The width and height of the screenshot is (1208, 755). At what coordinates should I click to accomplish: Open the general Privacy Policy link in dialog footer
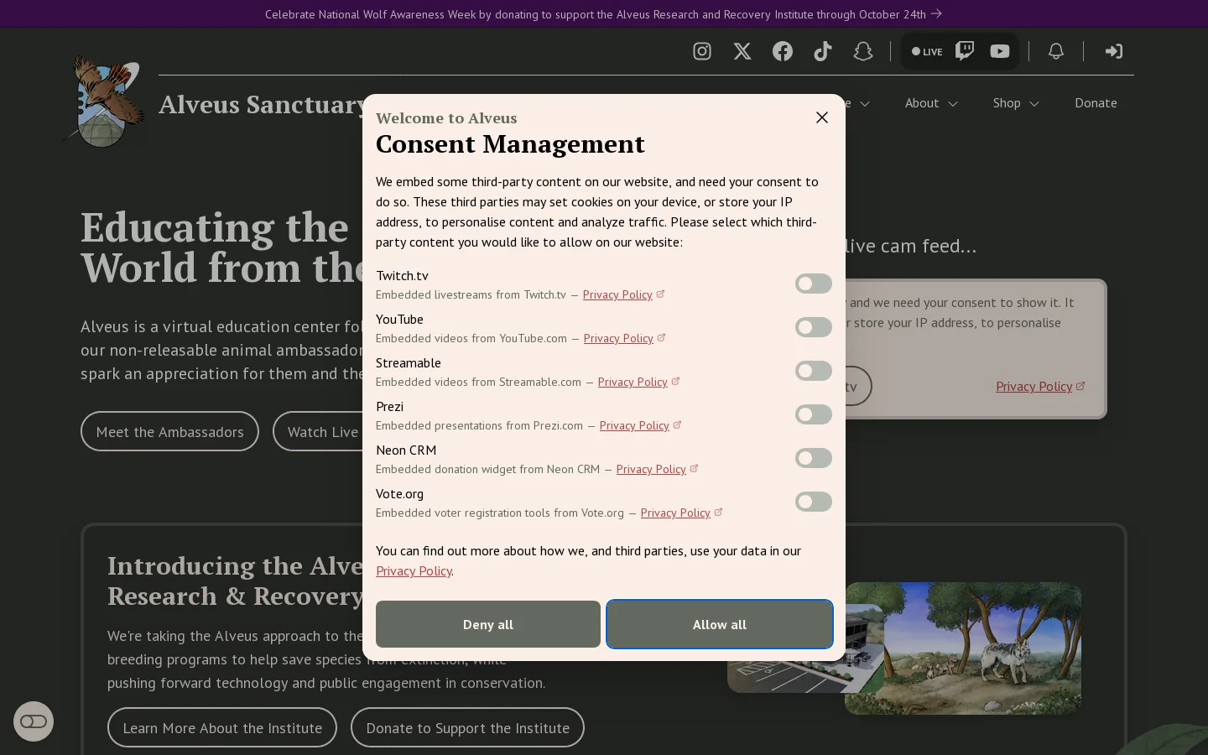414,570
